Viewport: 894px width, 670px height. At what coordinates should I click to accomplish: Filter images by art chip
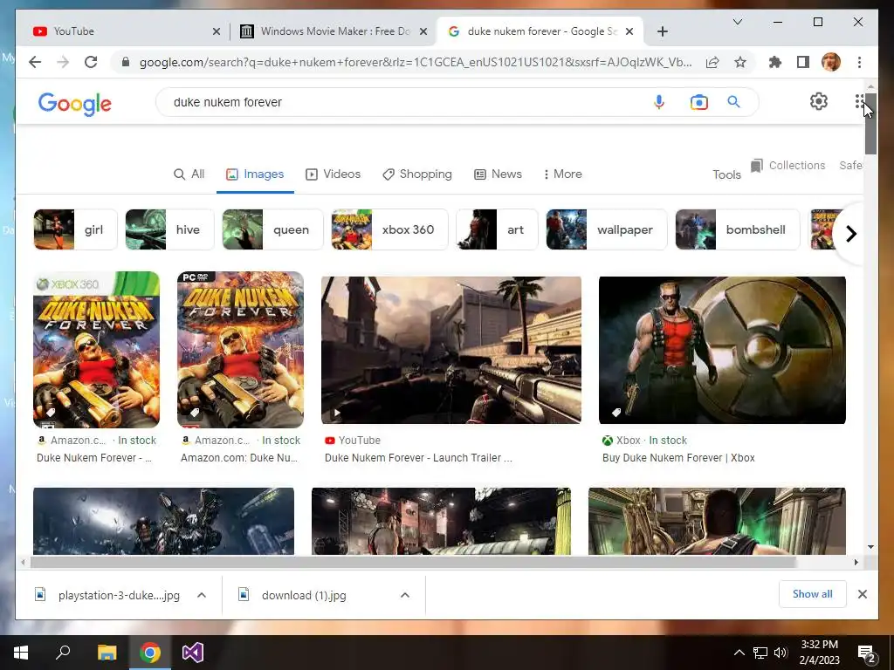pyautogui.click(x=497, y=229)
